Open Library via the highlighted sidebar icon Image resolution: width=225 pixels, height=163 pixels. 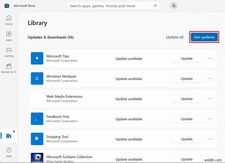pos(9,136)
